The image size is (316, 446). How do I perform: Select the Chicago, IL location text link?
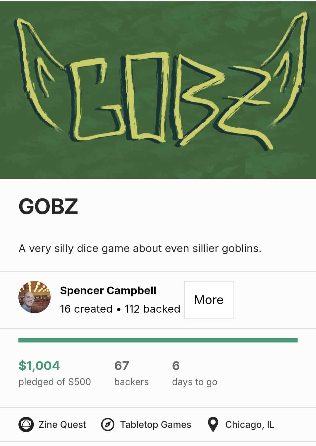(250, 425)
